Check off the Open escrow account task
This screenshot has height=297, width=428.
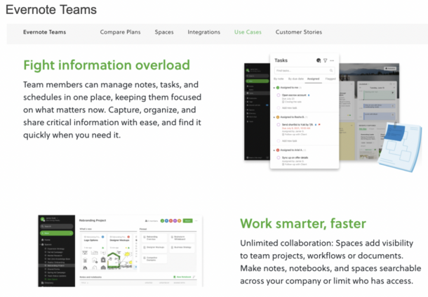279,95
